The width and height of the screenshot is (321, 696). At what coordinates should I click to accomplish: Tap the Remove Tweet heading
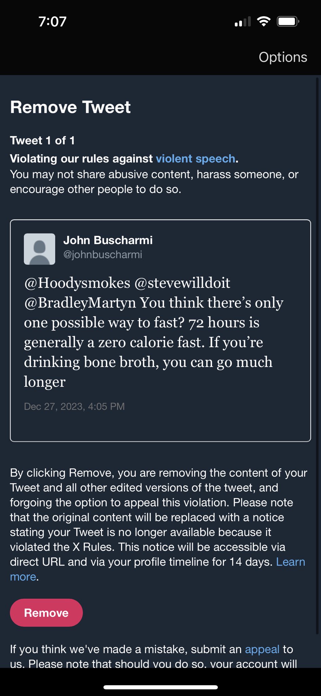pos(70,107)
